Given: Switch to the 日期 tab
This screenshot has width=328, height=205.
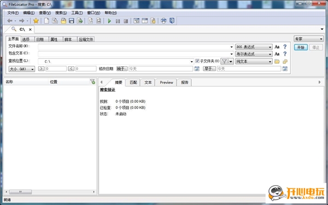Looking at the screenshot, I should coord(42,39).
